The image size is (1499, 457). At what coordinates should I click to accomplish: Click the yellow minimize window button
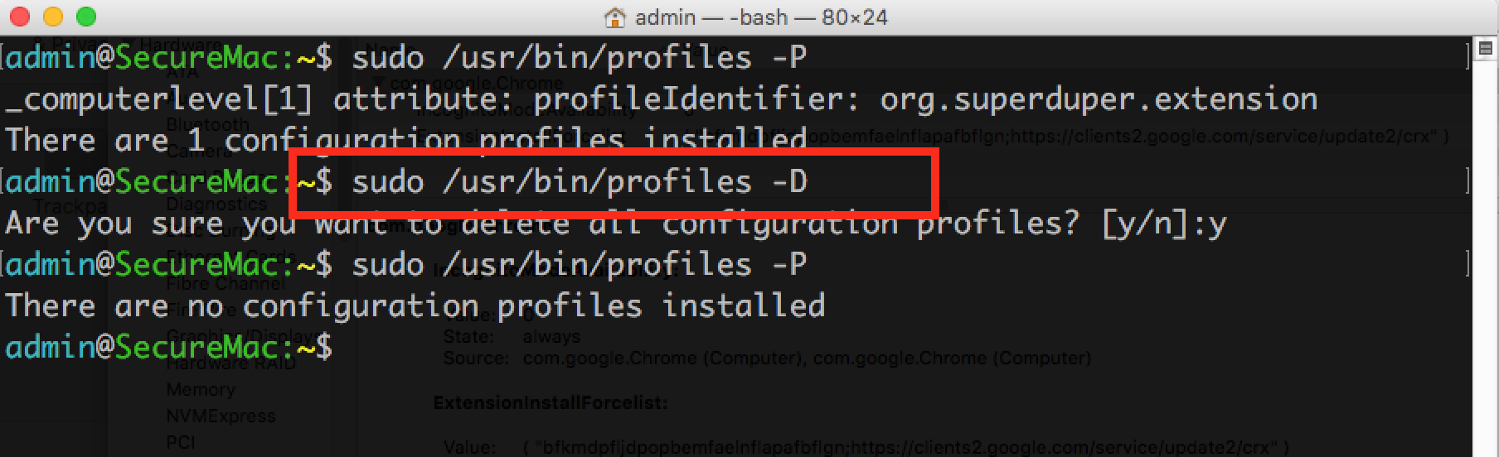(x=52, y=17)
